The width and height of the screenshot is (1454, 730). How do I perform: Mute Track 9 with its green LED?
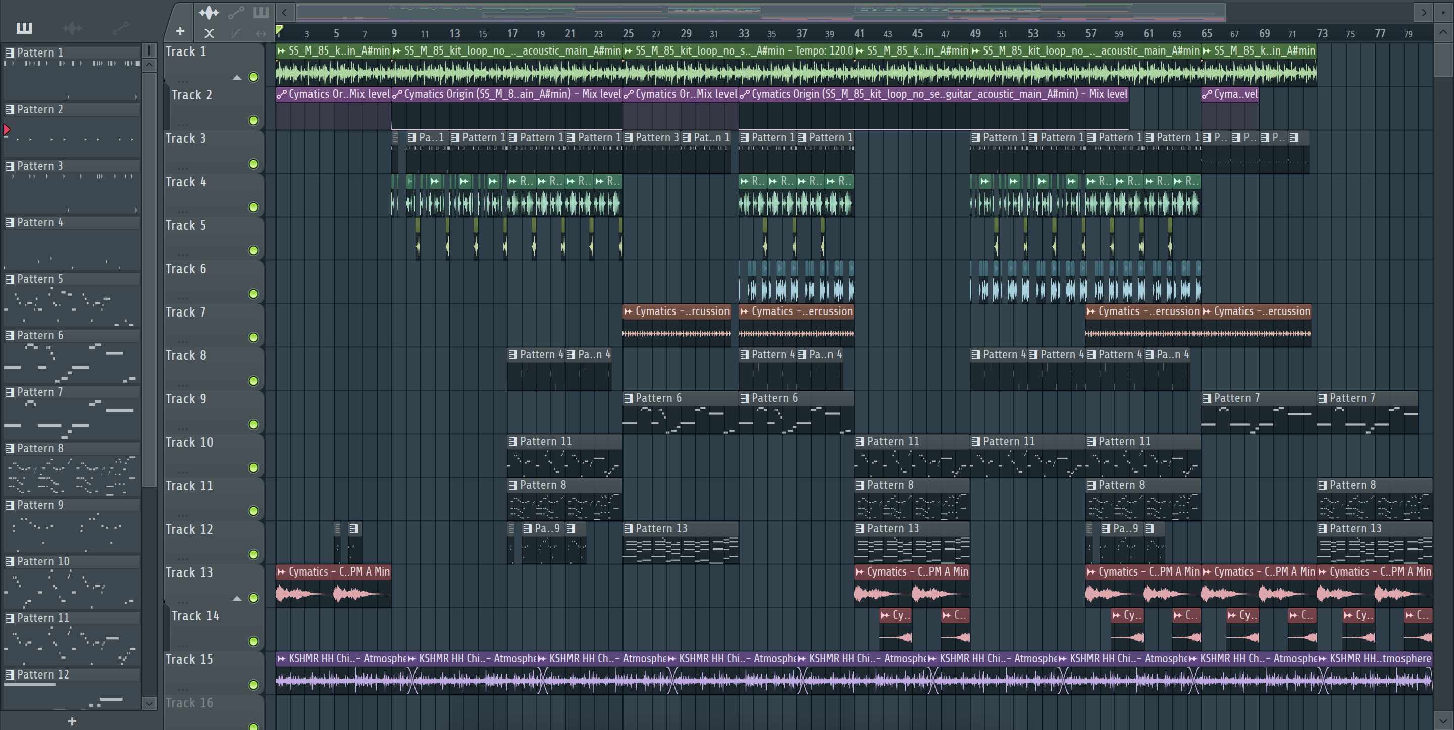(x=254, y=425)
